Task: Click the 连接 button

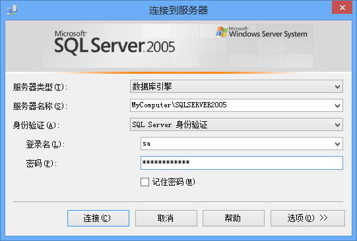Action: point(98,219)
